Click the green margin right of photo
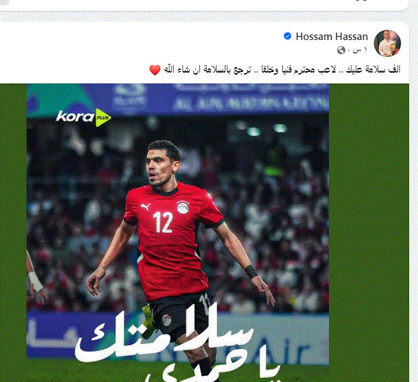The width and height of the screenshot is (418, 382). (x=368, y=233)
